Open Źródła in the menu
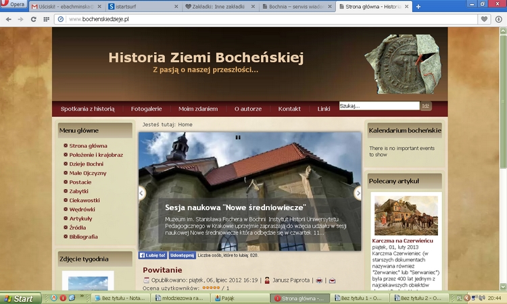Image resolution: width=507 pixels, height=304 pixels. [x=77, y=228]
